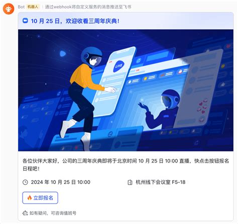The width and height of the screenshot is (238, 224).
Task: Click the robot icon in the card footer
Action: [x=25, y=213]
